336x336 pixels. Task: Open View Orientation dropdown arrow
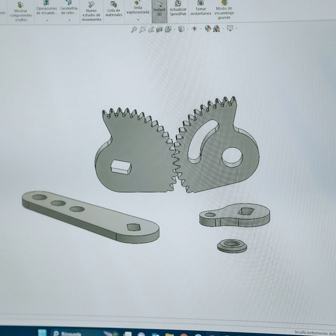coord(174,29)
